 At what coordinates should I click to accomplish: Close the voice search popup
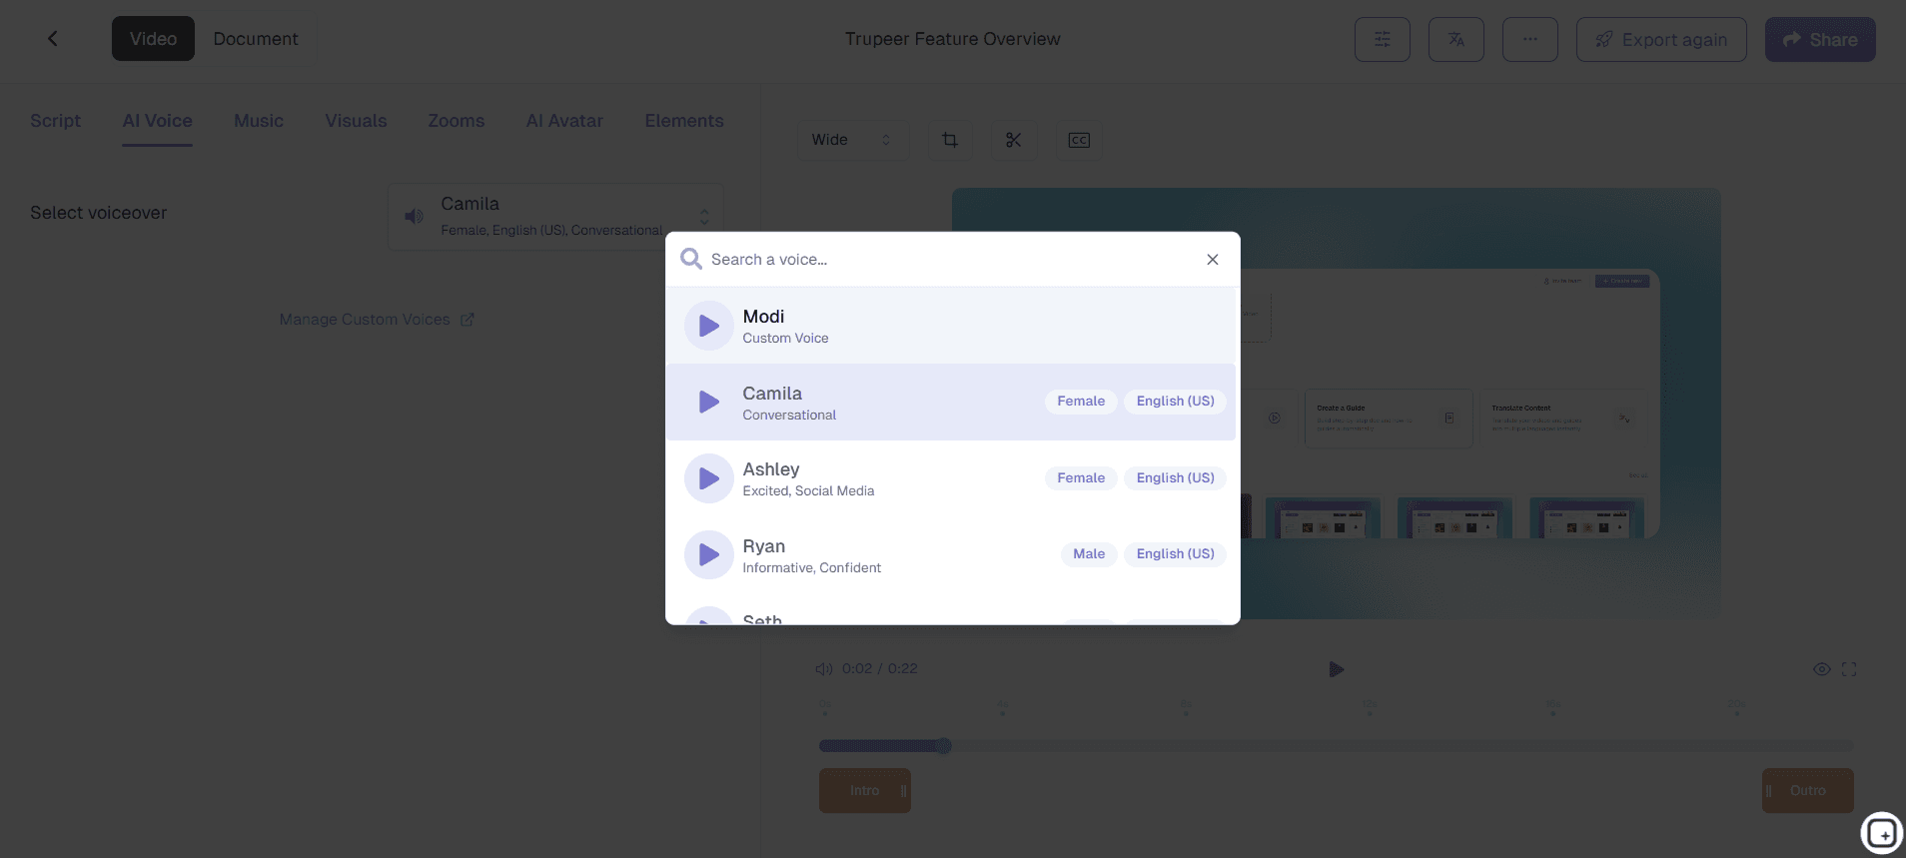pyautogui.click(x=1213, y=260)
